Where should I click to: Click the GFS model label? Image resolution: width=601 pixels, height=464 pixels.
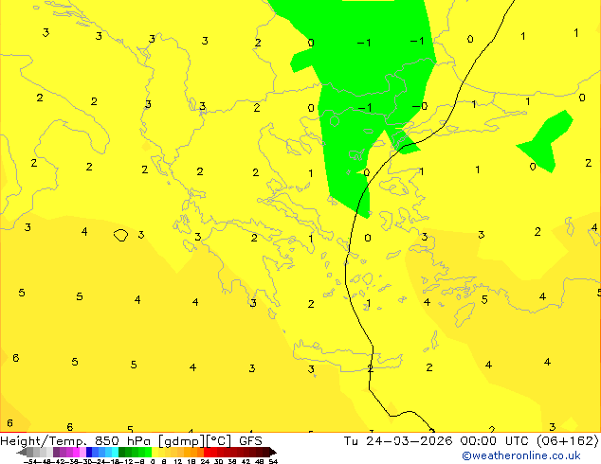tap(250, 441)
